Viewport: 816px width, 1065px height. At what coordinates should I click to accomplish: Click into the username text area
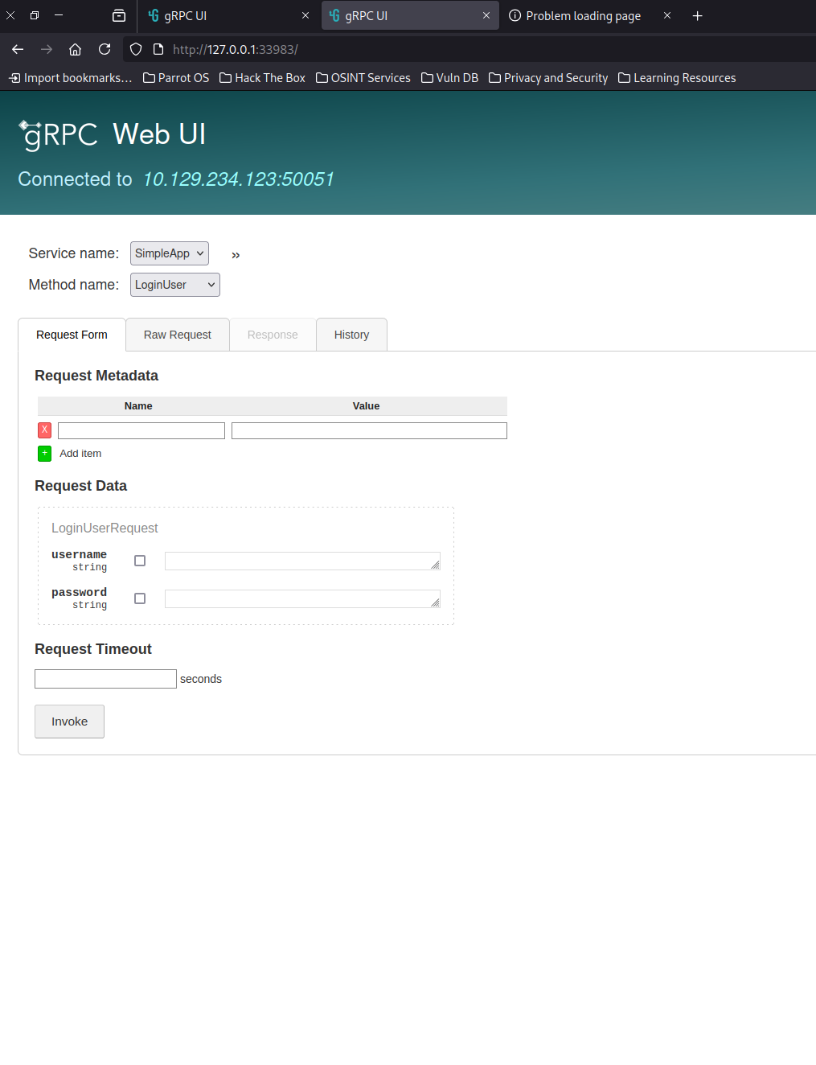pos(302,561)
